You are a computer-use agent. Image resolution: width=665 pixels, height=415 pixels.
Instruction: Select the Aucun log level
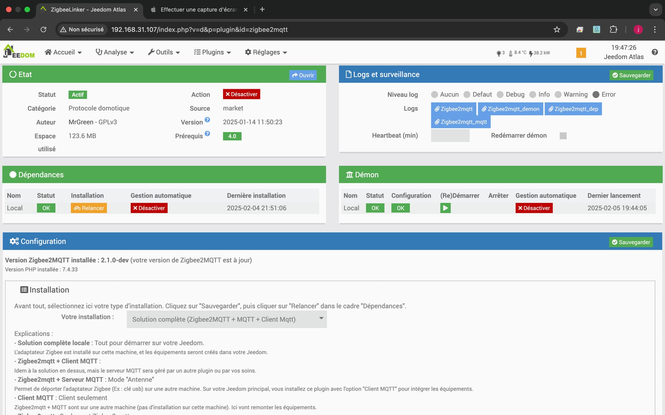pyautogui.click(x=434, y=94)
